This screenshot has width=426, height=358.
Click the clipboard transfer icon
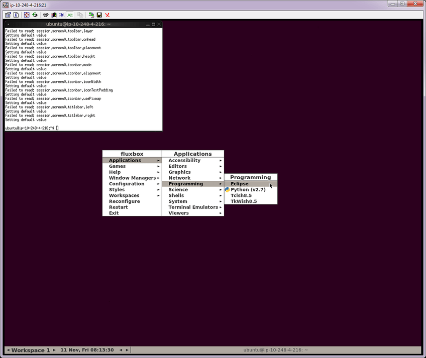pos(80,15)
